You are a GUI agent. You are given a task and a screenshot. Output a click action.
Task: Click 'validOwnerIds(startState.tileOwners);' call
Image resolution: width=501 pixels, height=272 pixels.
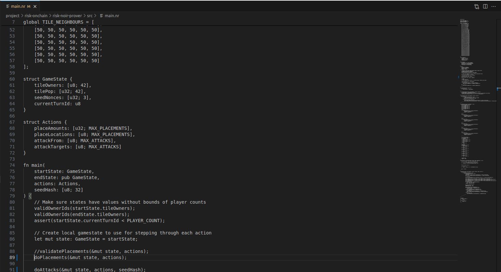[x=84, y=208]
